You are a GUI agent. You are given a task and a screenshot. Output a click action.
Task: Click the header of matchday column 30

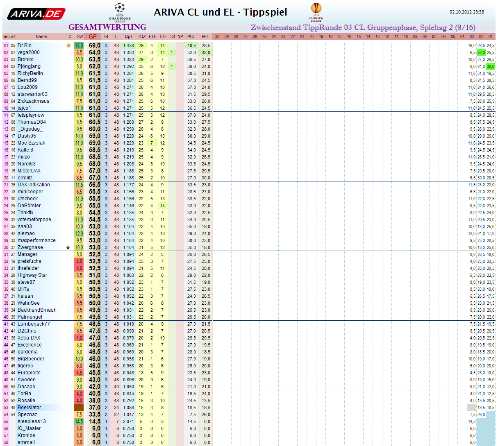pos(217,36)
